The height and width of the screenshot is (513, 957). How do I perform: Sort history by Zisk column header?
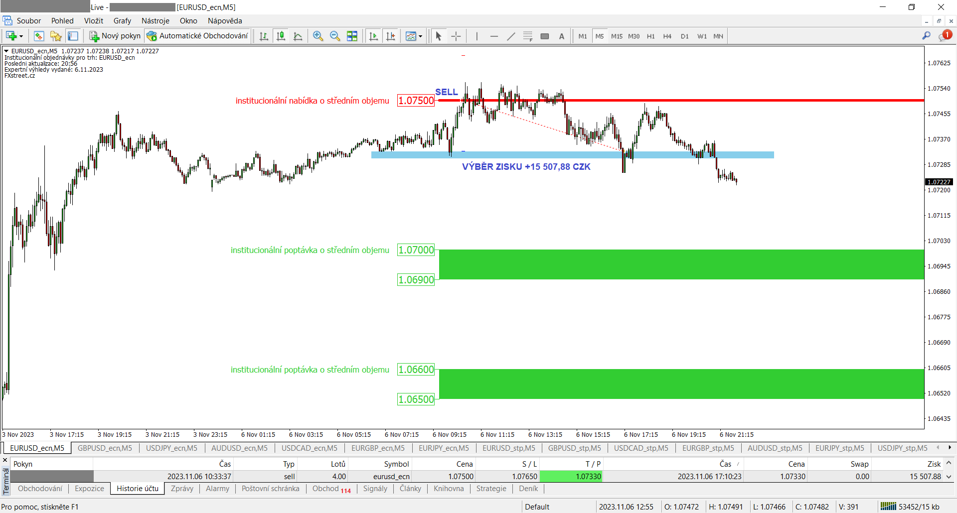(907, 464)
